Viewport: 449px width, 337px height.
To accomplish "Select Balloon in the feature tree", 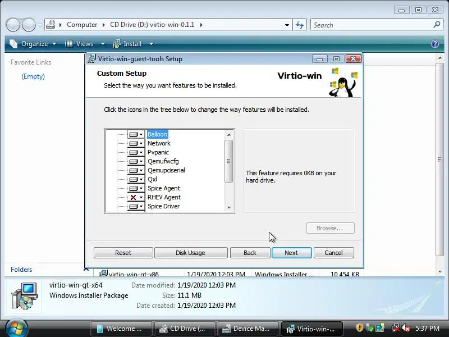I will click(x=157, y=134).
